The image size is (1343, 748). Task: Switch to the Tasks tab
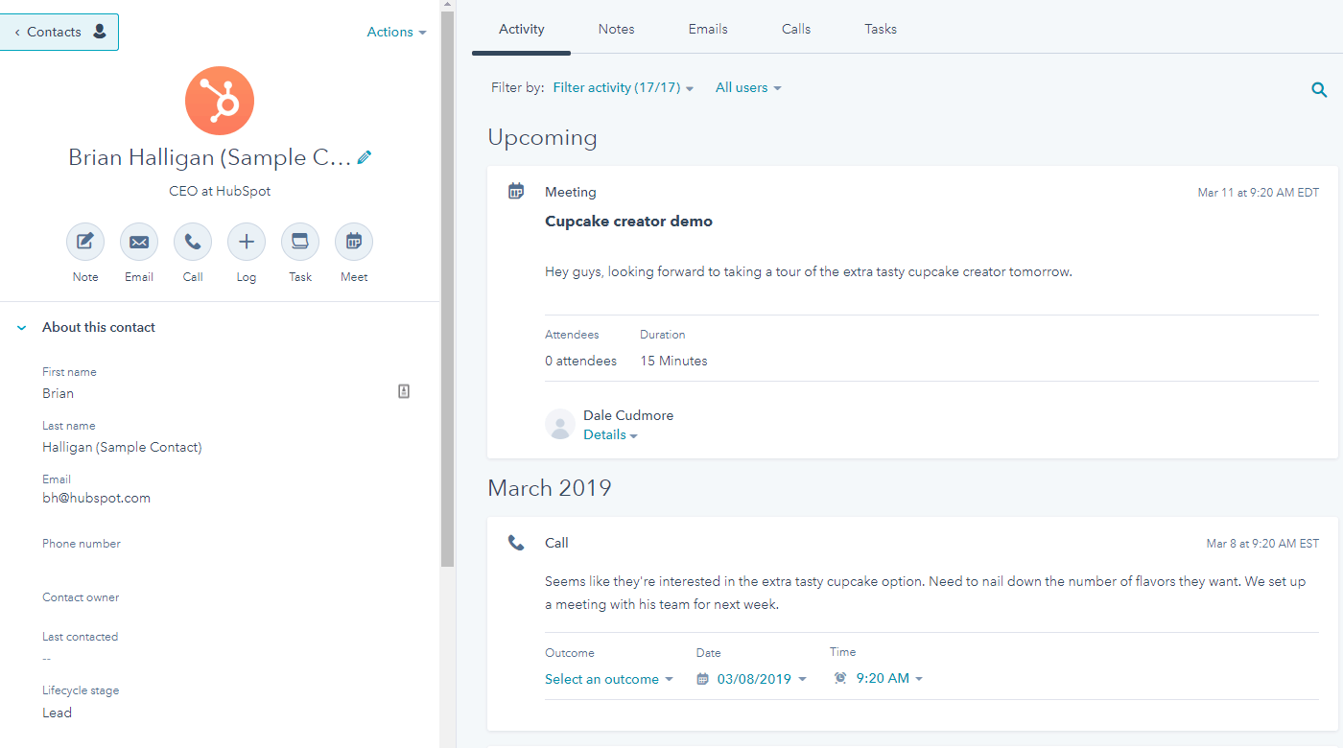881,29
